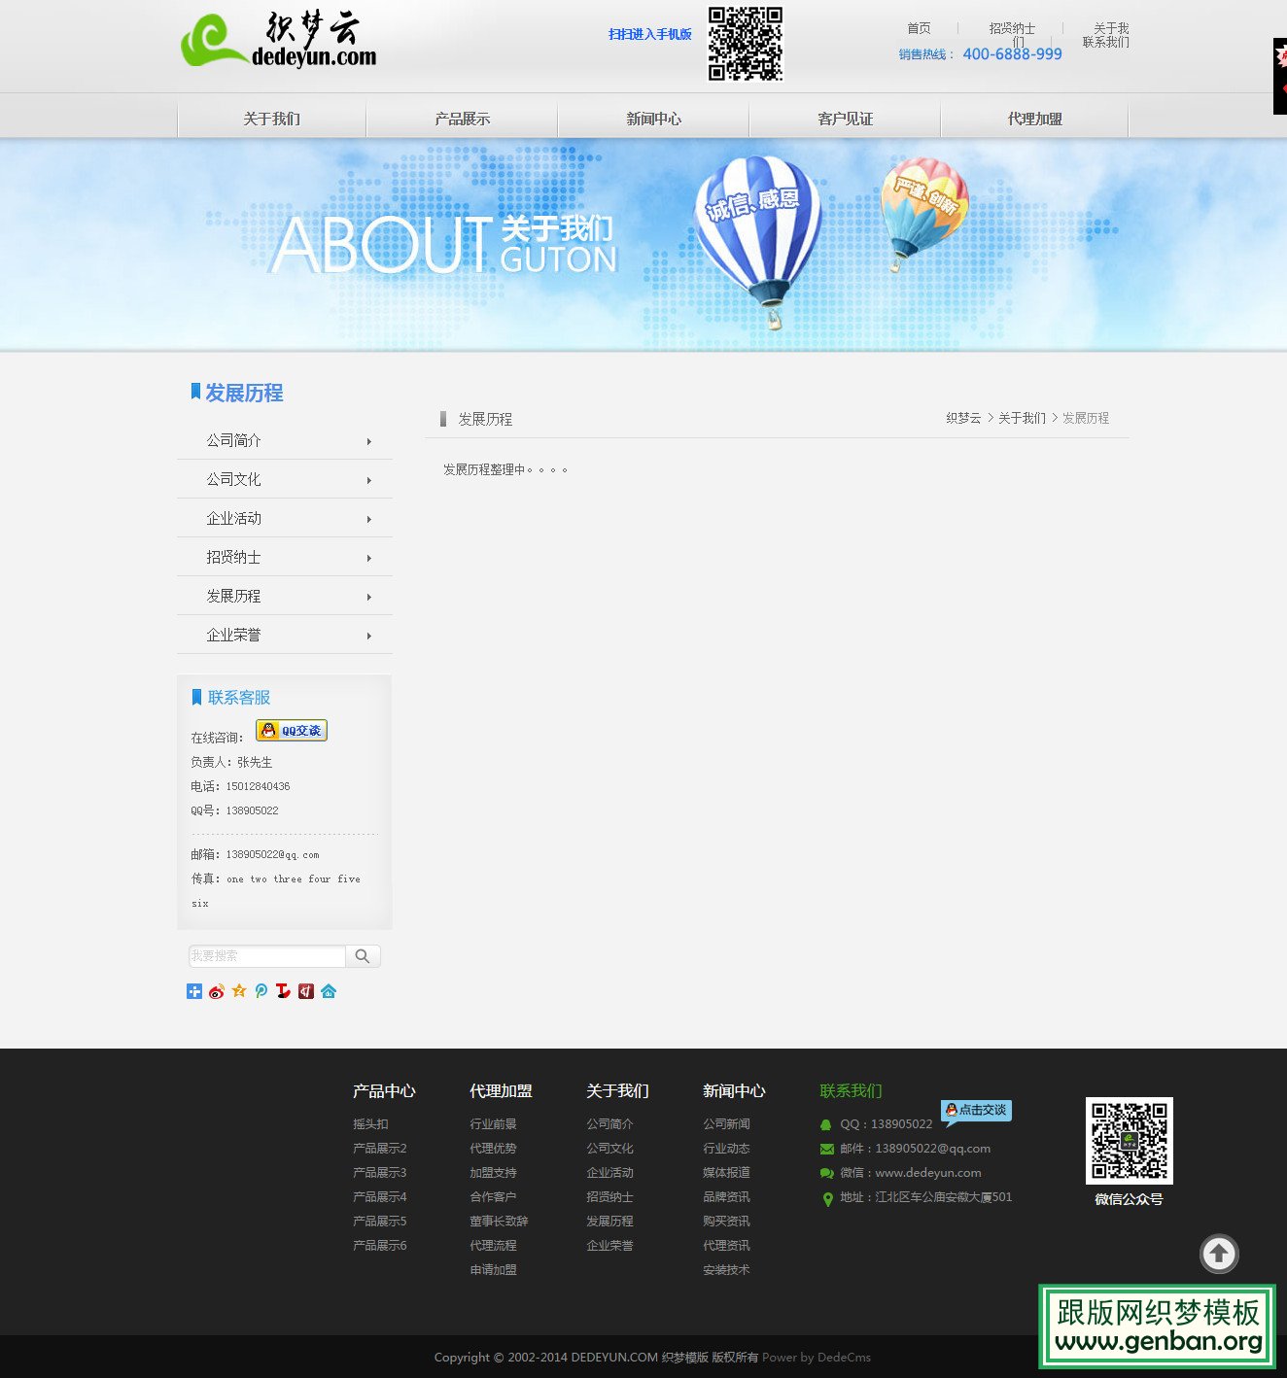Expand the 企业荣誉 sidebar arrow
Viewport: 1287px width, 1378px height.
(369, 636)
